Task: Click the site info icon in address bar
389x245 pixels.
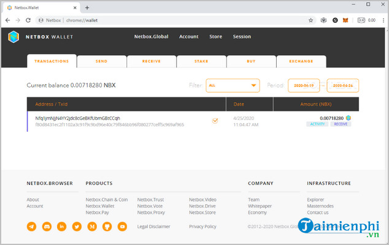Action: (x=41, y=20)
